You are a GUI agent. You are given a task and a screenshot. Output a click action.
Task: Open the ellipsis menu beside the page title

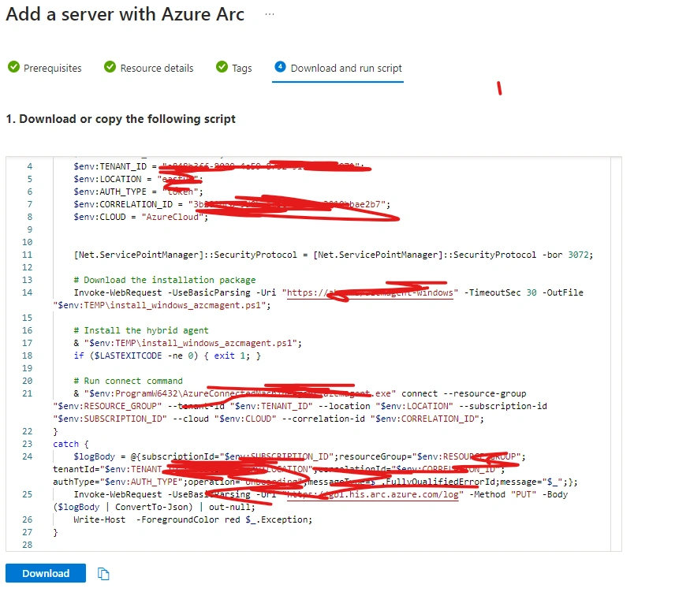(x=270, y=14)
